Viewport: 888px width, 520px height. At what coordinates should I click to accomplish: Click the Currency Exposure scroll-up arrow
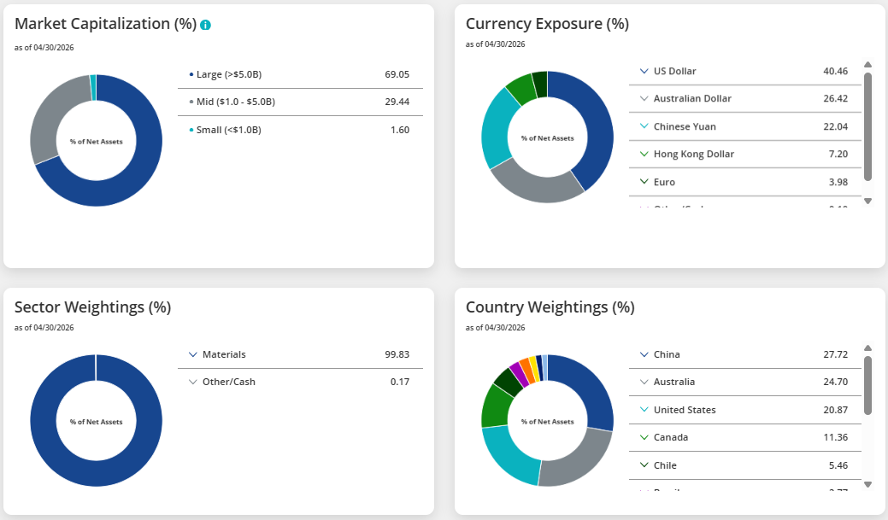tap(867, 65)
